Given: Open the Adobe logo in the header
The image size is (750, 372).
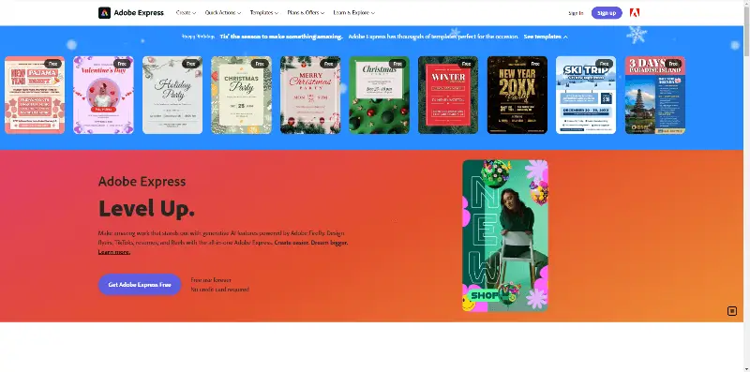Looking at the screenshot, I should point(635,13).
